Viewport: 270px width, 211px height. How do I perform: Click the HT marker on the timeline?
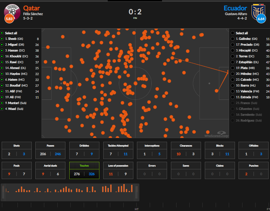(137, 209)
